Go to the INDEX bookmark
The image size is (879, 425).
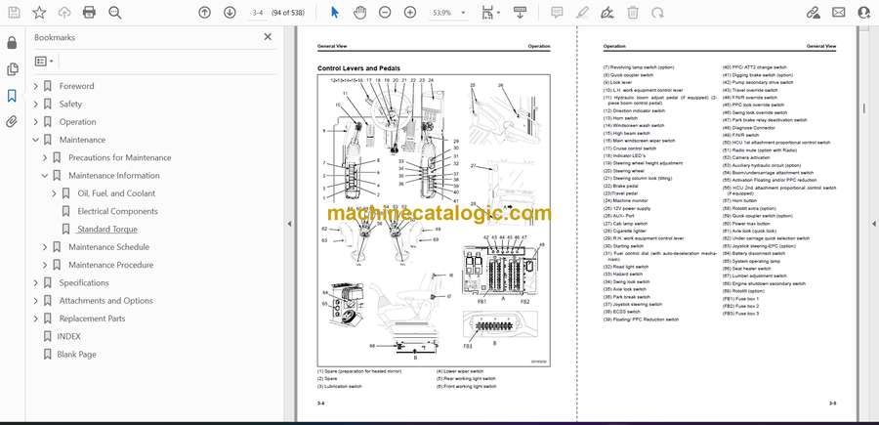coord(69,336)
